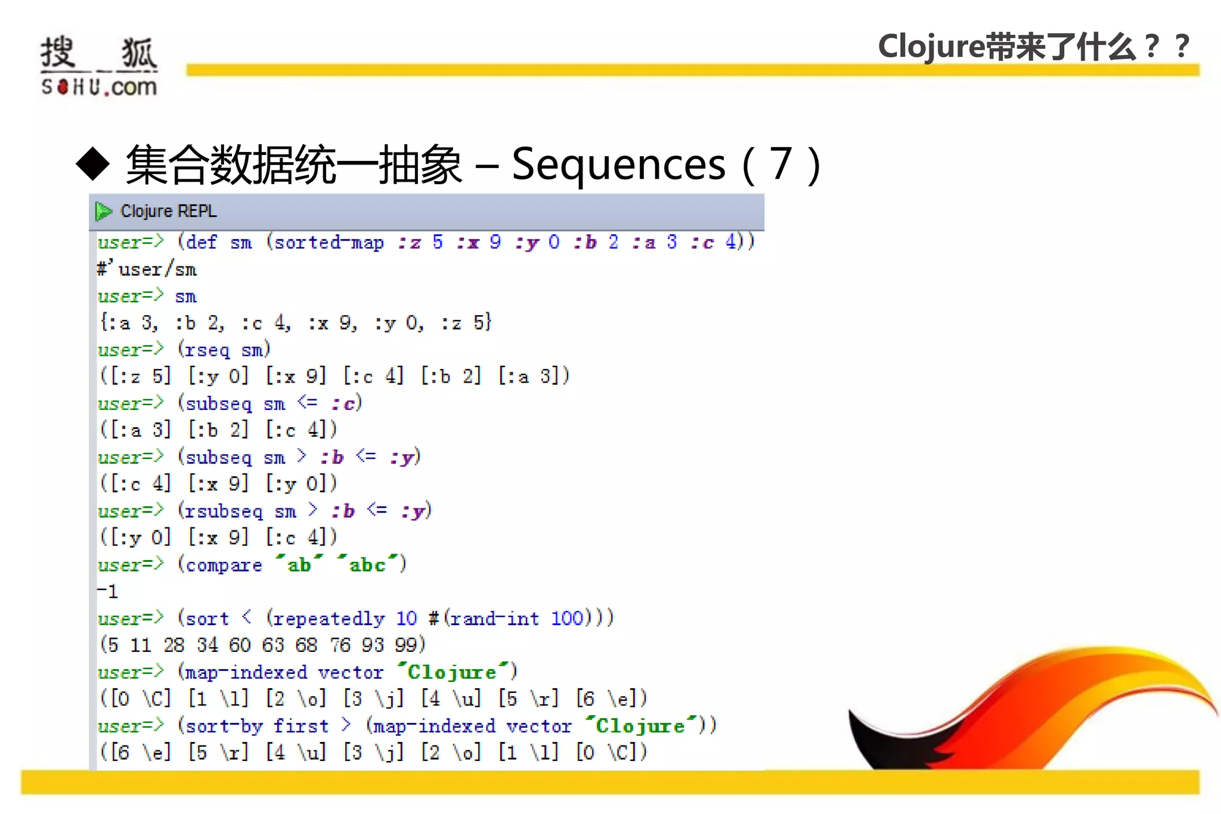
Task: Click the output ([:z 5] [:y 0] [:x 9] ...
Action: tap(334, 376)
